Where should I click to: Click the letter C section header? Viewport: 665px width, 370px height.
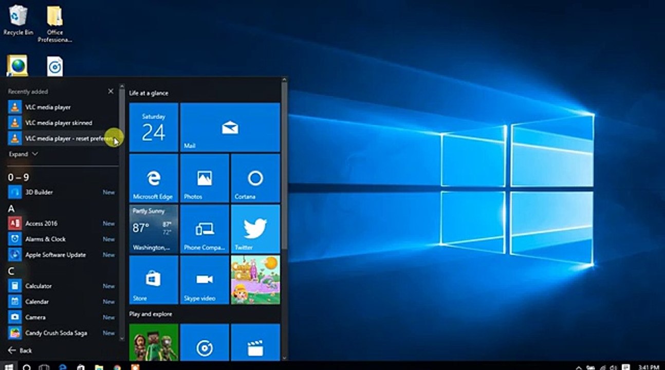tap(11, 271)
